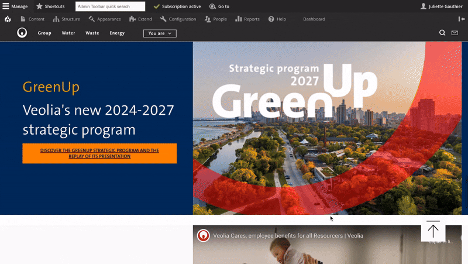The height and width of the screenshot is (264, 468).
Task: Click the Veolia logo icon
Action: click(22, 33)
